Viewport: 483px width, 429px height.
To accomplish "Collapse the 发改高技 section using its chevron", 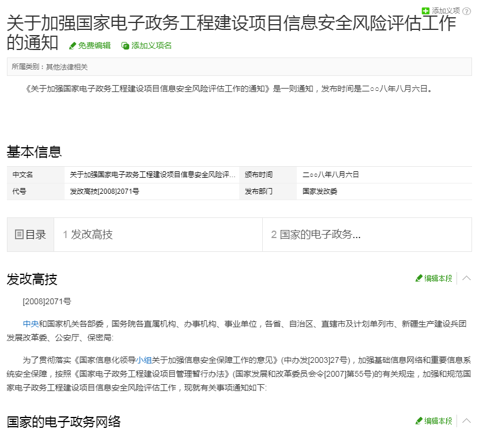I will tap(467, 278).
